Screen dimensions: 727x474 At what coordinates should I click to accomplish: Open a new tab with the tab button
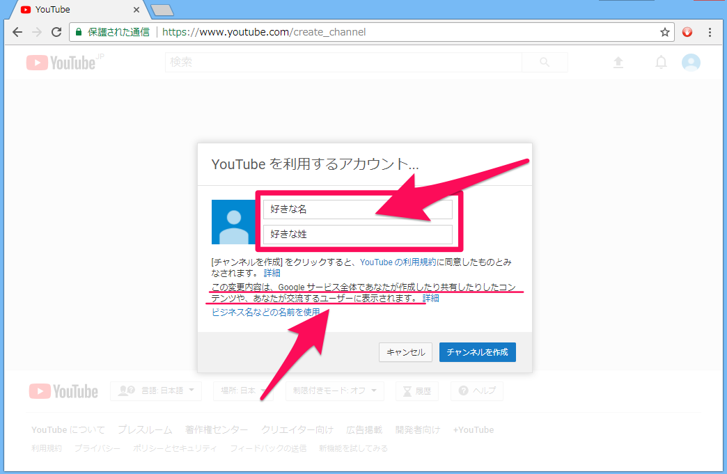click(162, 10)
